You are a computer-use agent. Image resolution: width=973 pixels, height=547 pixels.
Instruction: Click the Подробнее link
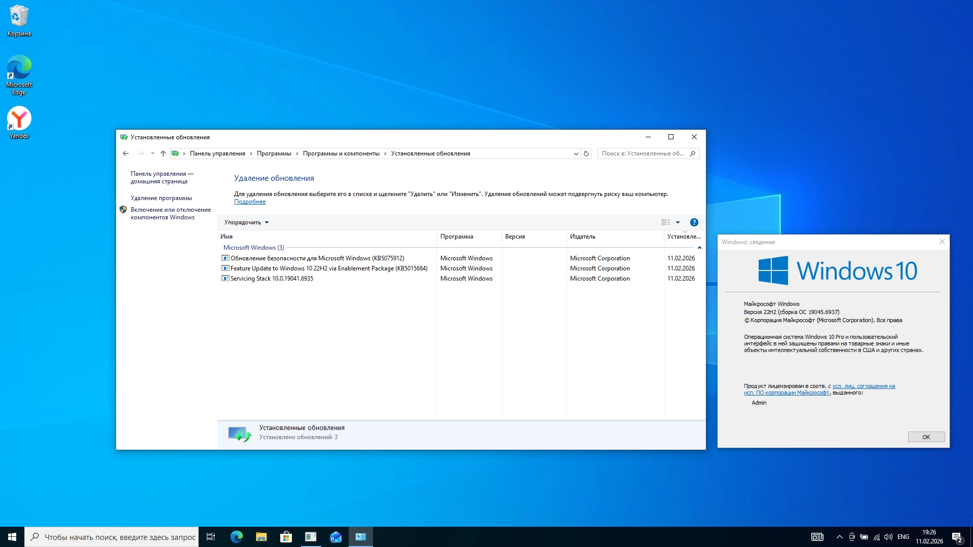(x=249, y=202)
